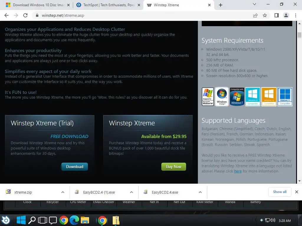Close the Download Windows 10 Disc Image tab
302x226 pixels.
pos(68,5)
